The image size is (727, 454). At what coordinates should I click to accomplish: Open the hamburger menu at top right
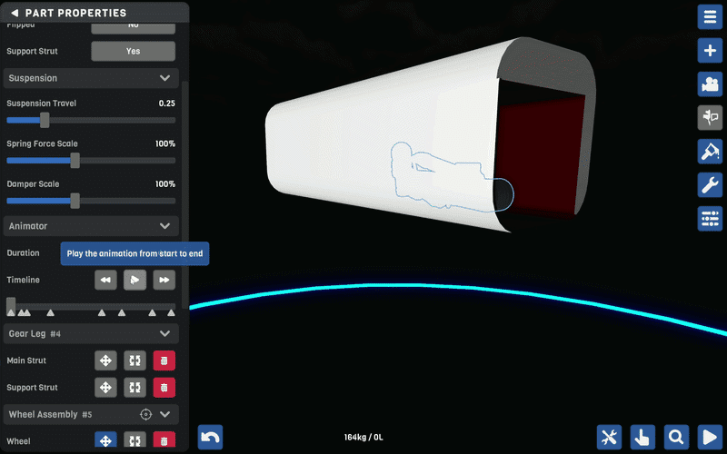coord(710,17)
